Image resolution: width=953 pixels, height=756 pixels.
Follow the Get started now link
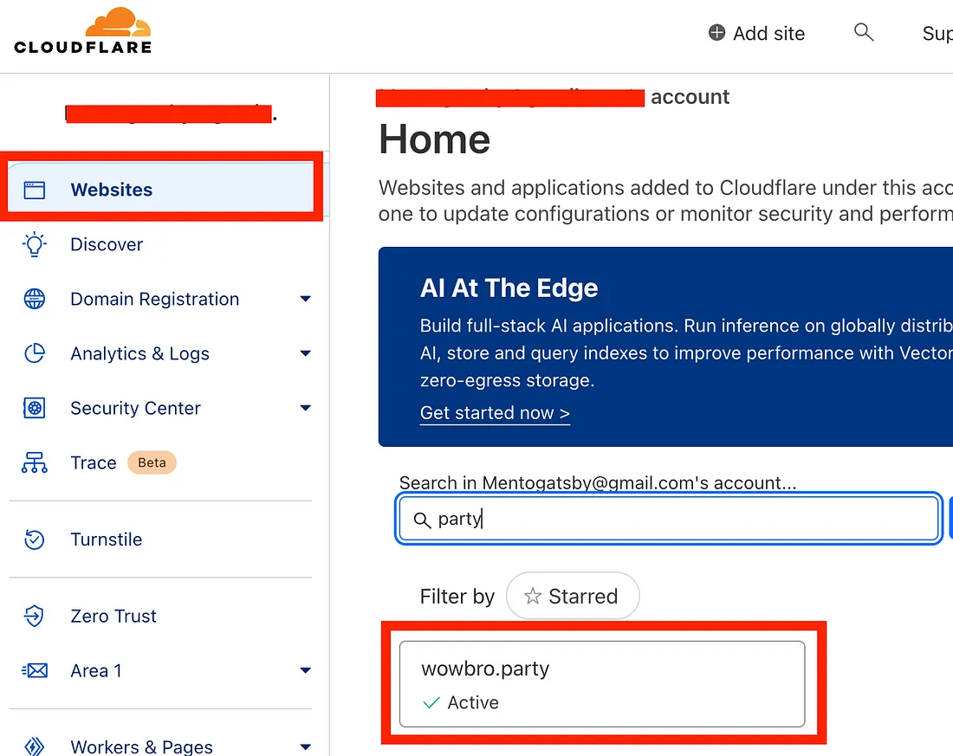(495, 413)
